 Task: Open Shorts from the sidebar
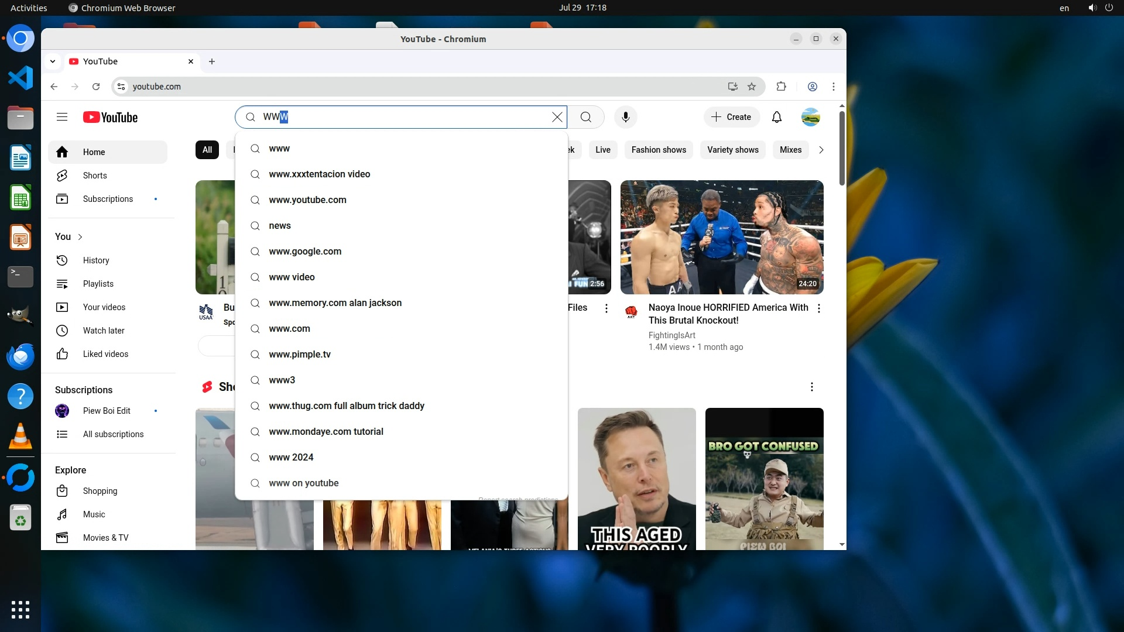pyautogui.click(x=94, y=176)
